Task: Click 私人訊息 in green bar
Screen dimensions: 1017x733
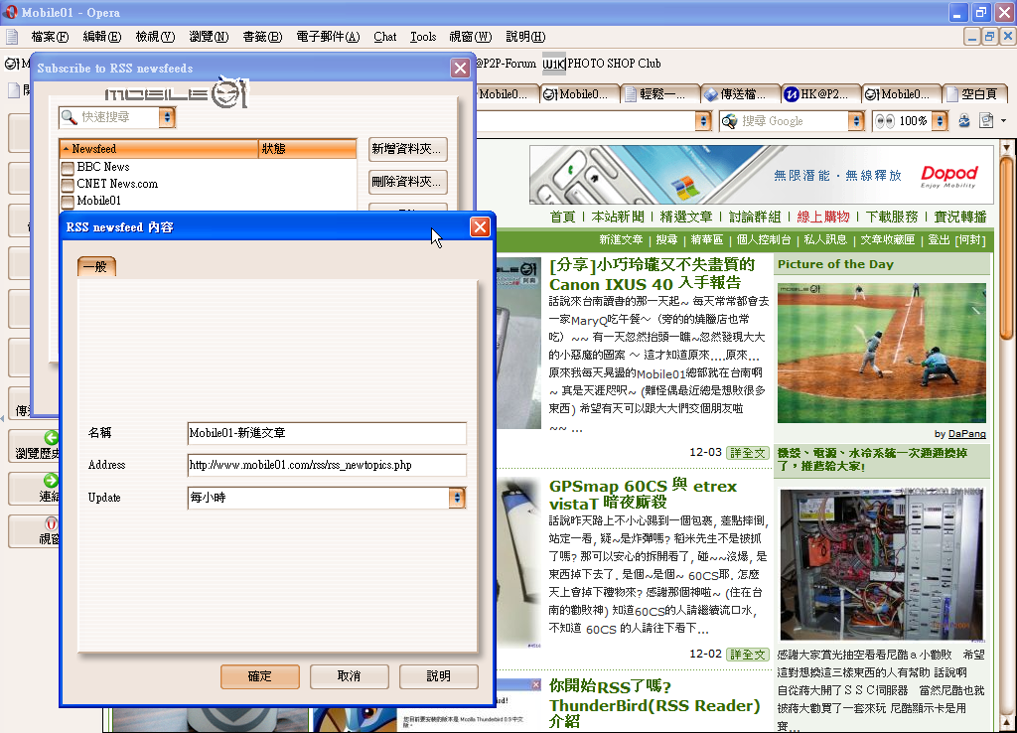Action: 825,240
